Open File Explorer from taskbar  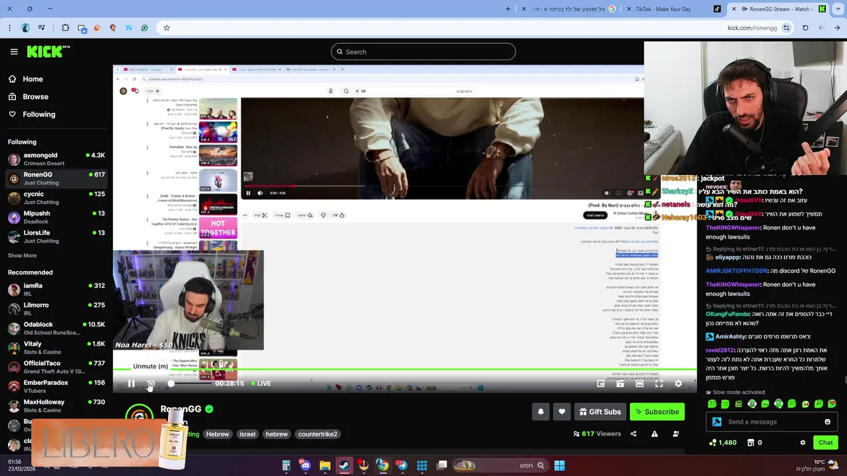click(x=325, y=465)
